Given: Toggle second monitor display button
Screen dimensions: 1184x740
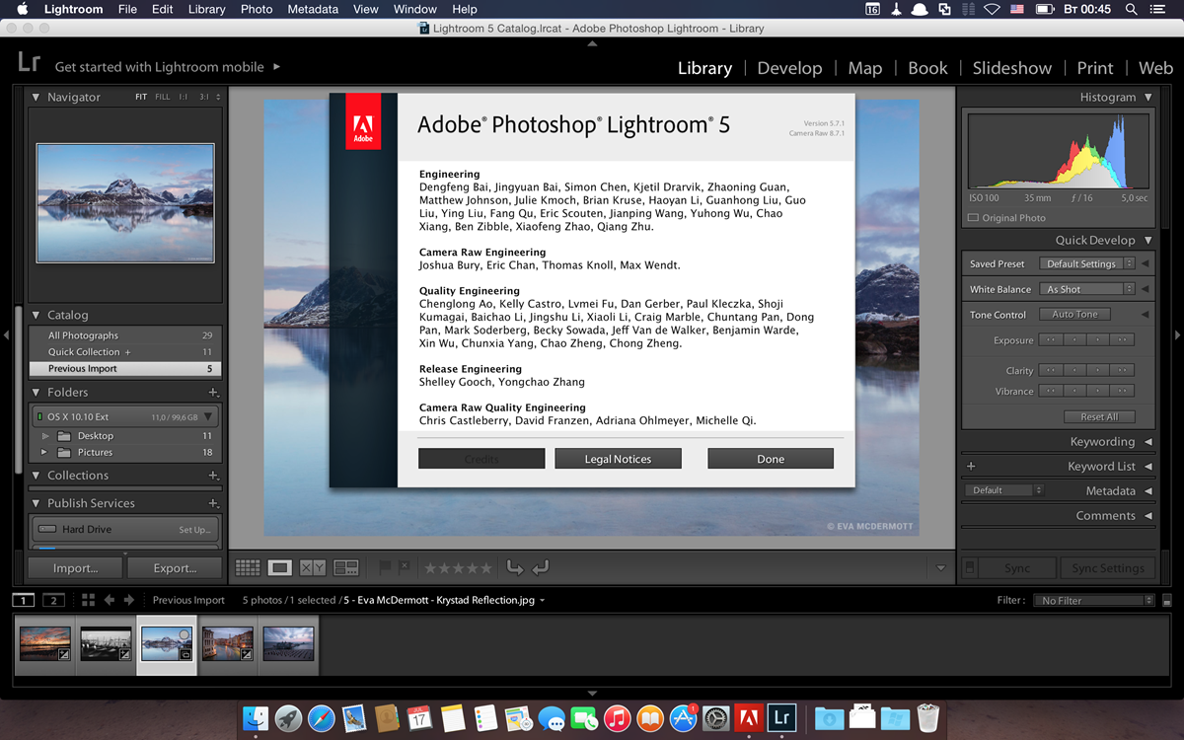Looking at the screenshot, I should (53, 600).
